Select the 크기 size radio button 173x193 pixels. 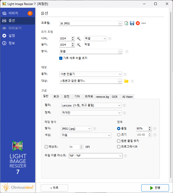click(119, 135)
